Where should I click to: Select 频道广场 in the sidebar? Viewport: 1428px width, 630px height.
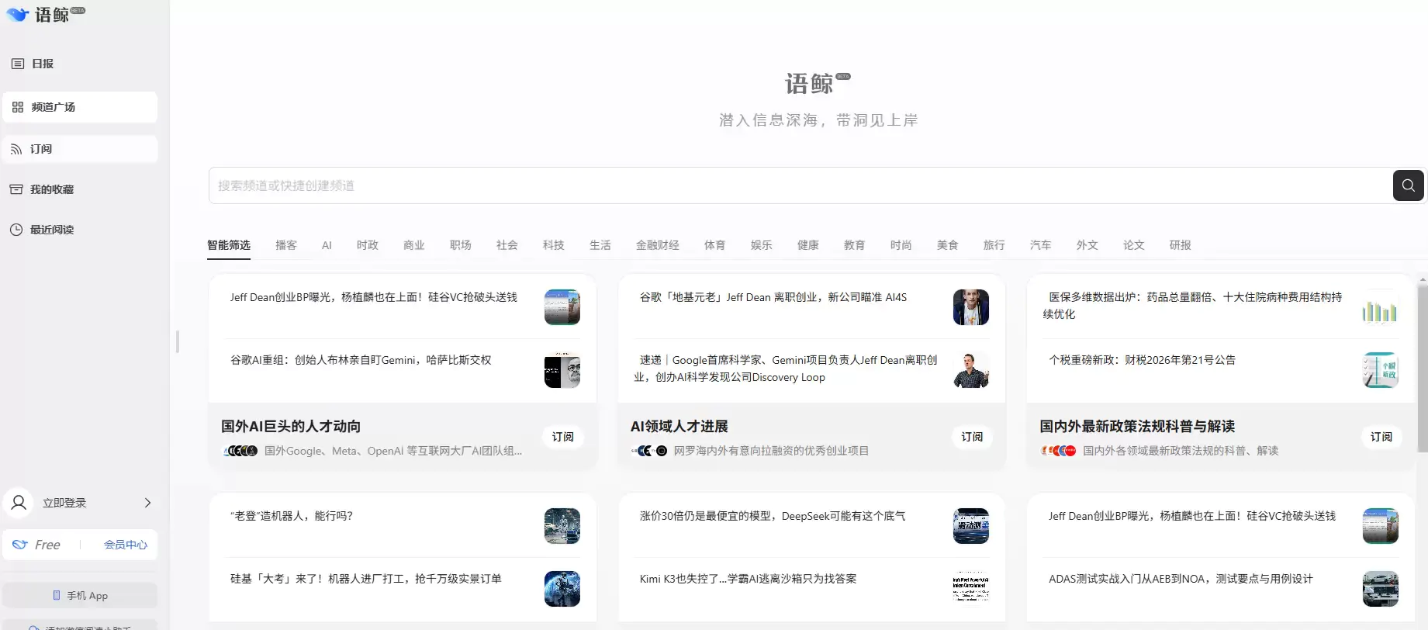(x=80, y=107)
